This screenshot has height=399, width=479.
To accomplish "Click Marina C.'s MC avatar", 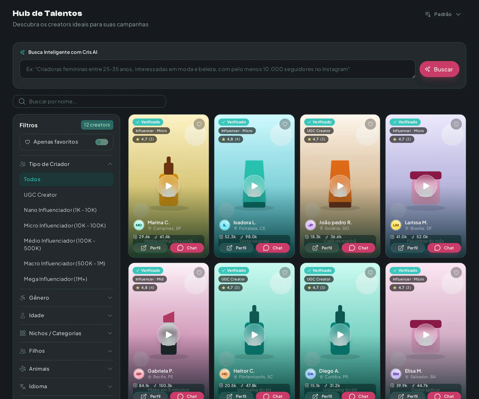I will pos(139,225).
